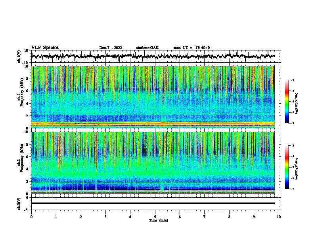
Task: Click the time axis tick label "6"
Action: click(180, 217)
